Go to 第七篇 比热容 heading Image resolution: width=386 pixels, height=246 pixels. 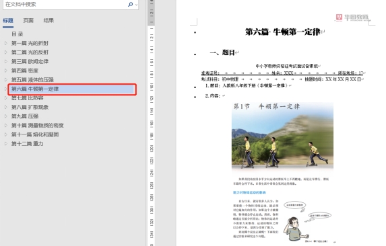click(28, 98)
